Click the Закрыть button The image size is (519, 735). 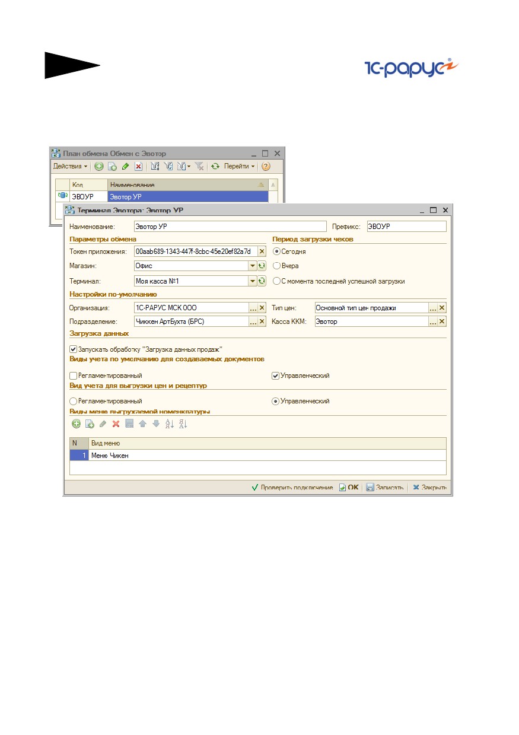[430, 487]
